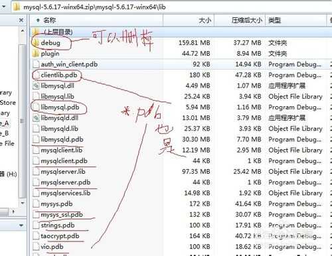
Task: Select the libmysql.pdb file name
Action: 60,107
